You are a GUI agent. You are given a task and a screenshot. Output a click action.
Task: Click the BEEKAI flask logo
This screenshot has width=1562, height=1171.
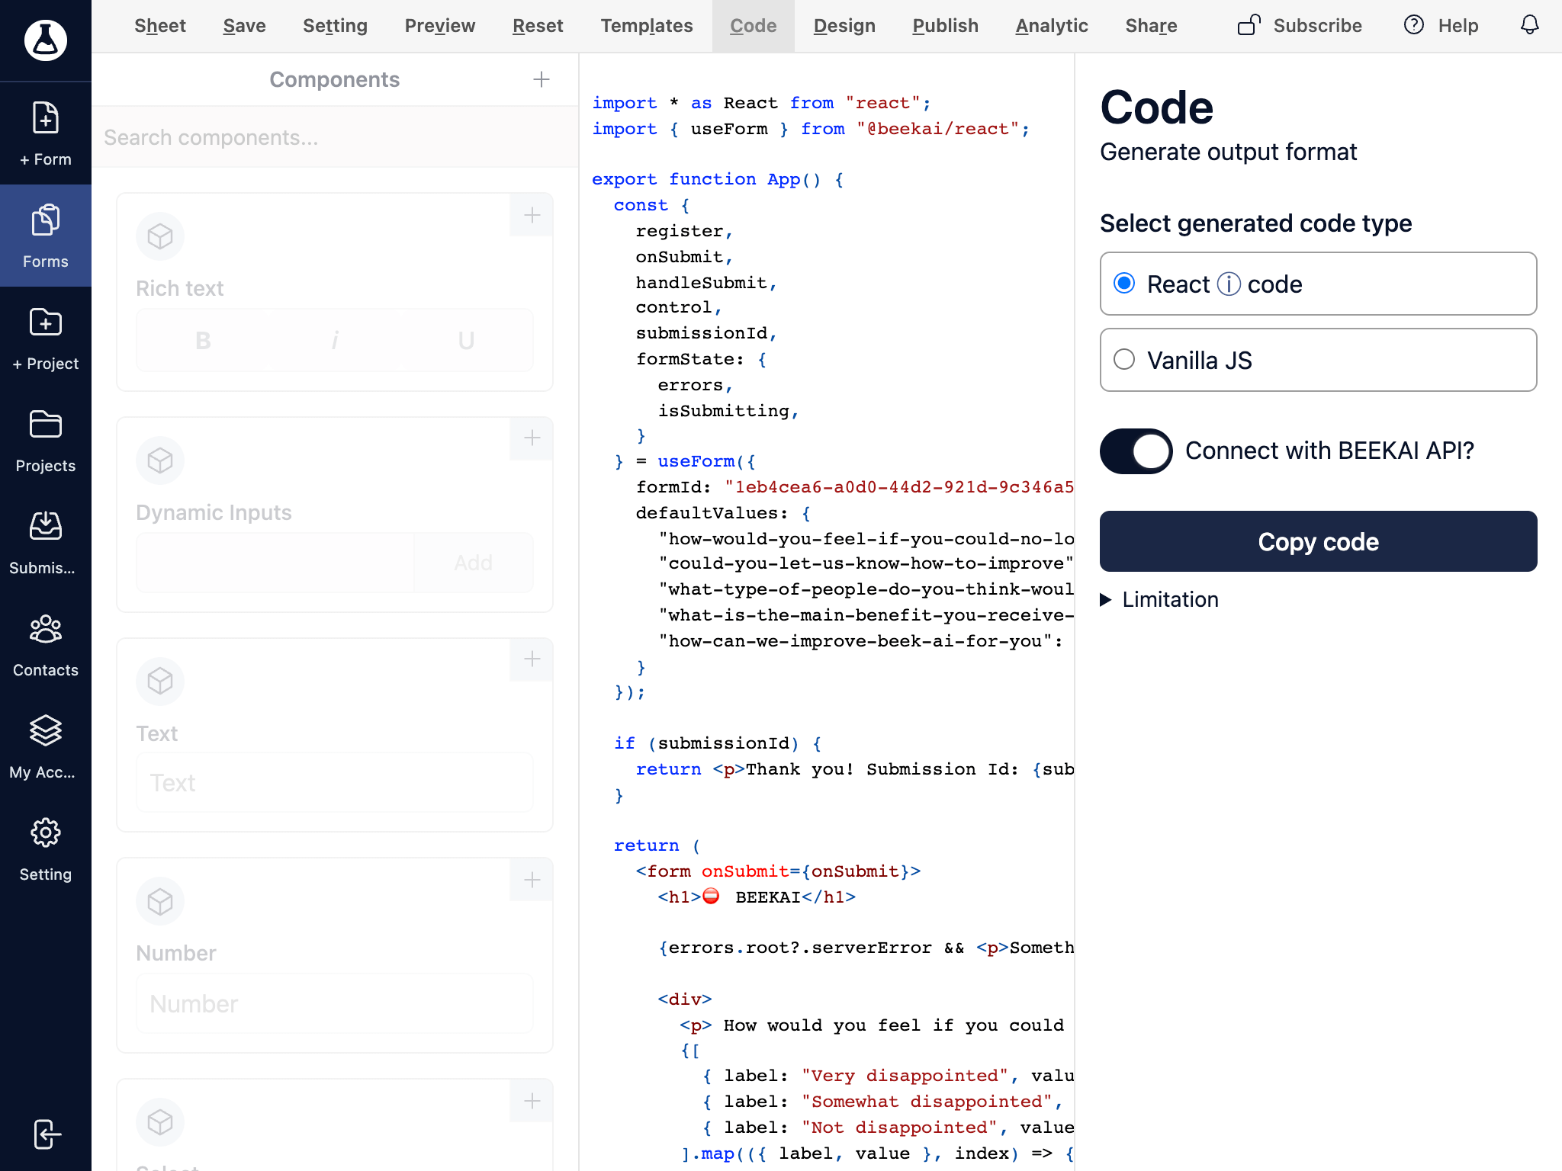pyautogui.click(x=46, y=40)
